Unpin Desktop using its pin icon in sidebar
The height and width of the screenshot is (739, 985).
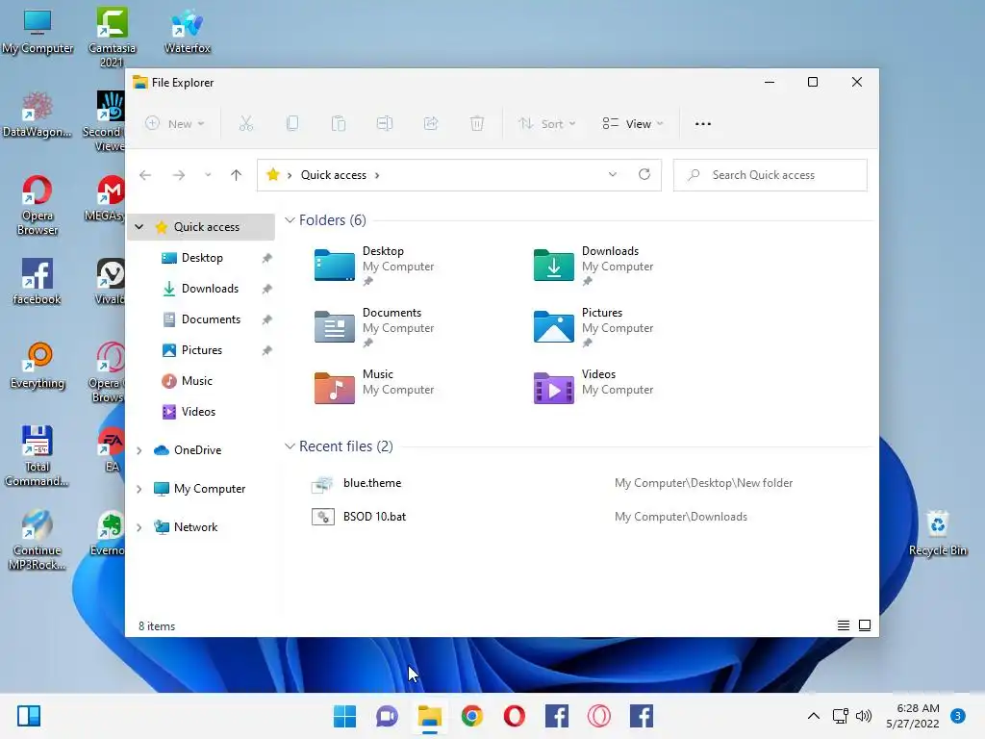click(267, 258)
